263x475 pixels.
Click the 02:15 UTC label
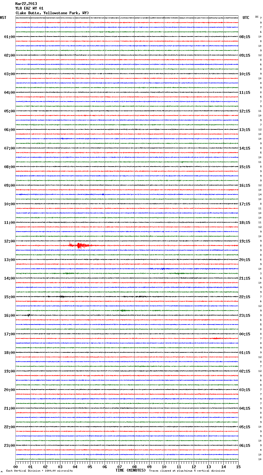click(245, 371)
